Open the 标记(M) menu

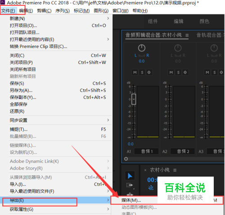click(82, 11)
